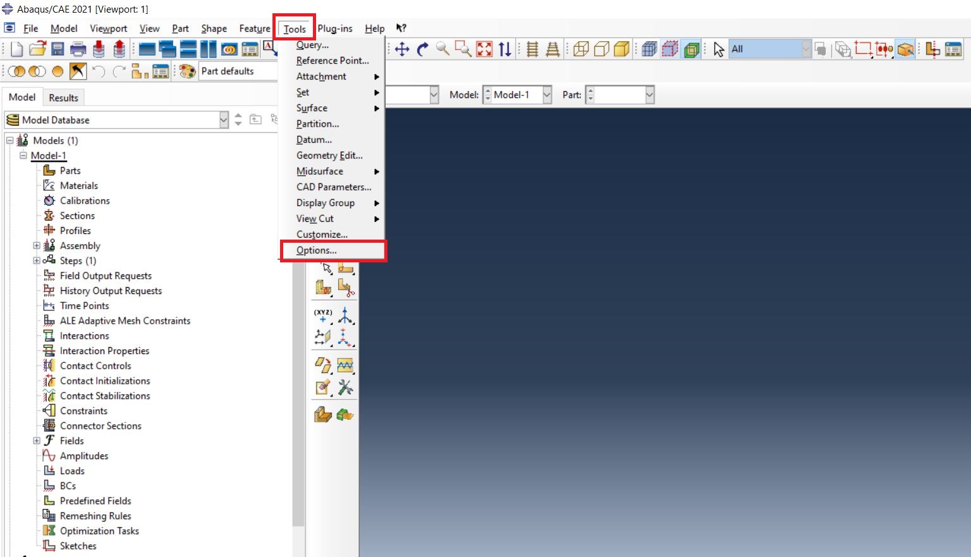Select the Rotate View tool
971x557 pixels.
point(422,49)
